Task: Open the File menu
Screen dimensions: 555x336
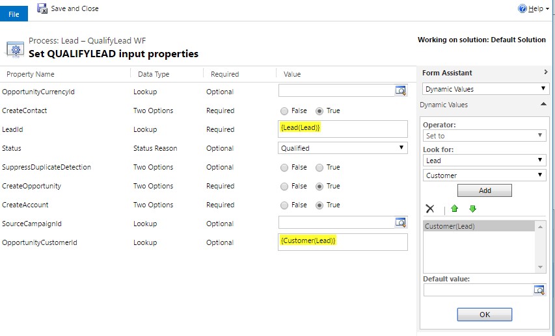Action: [14, 14]
